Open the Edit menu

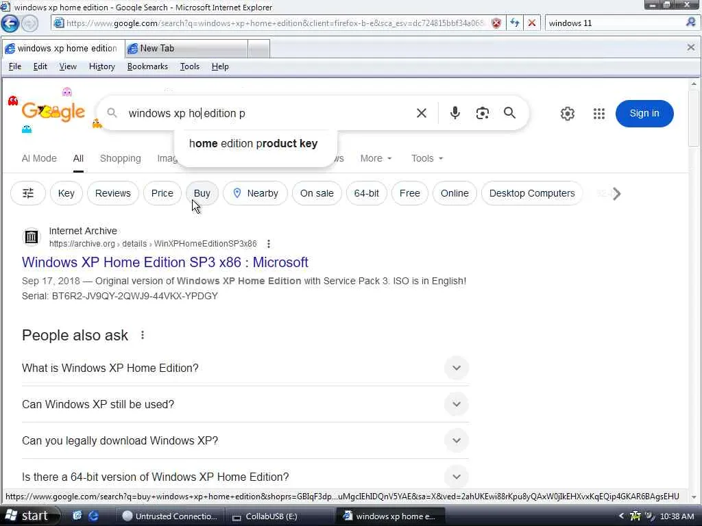[40, 66]
